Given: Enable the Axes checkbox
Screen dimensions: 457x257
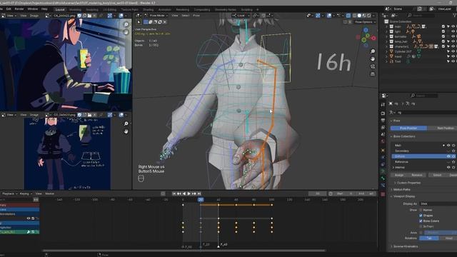Looking at the screenshot, I should coord(421,233).
